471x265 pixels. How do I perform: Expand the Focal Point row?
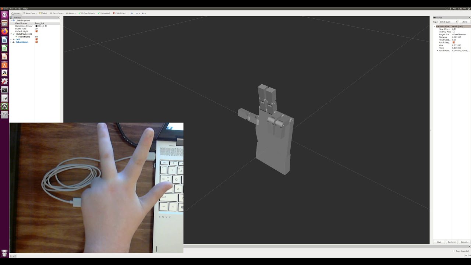pyautogui.click(x=438, y=50)
